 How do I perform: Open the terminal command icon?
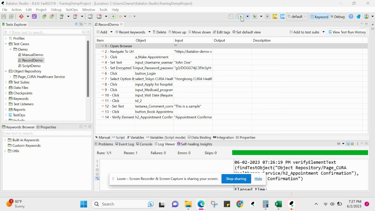pos(231,17)
